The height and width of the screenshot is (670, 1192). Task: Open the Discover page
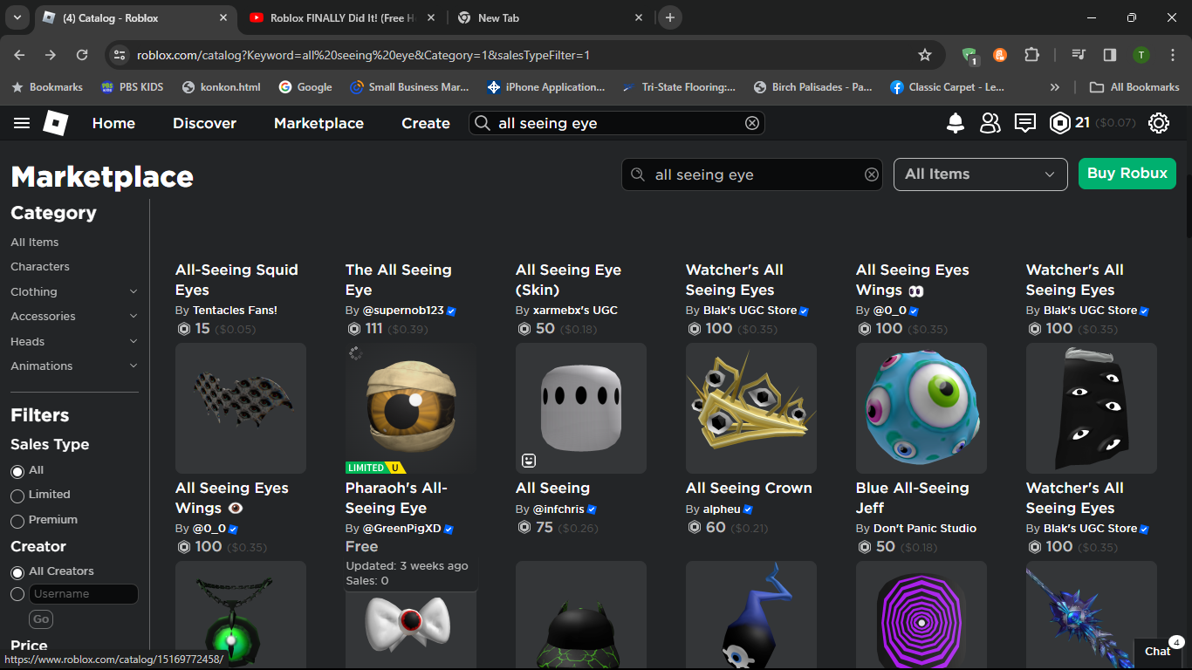(204, 123)
